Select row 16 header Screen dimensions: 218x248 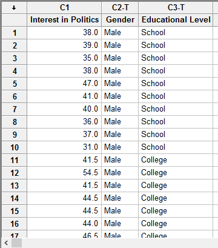[15, 224]
